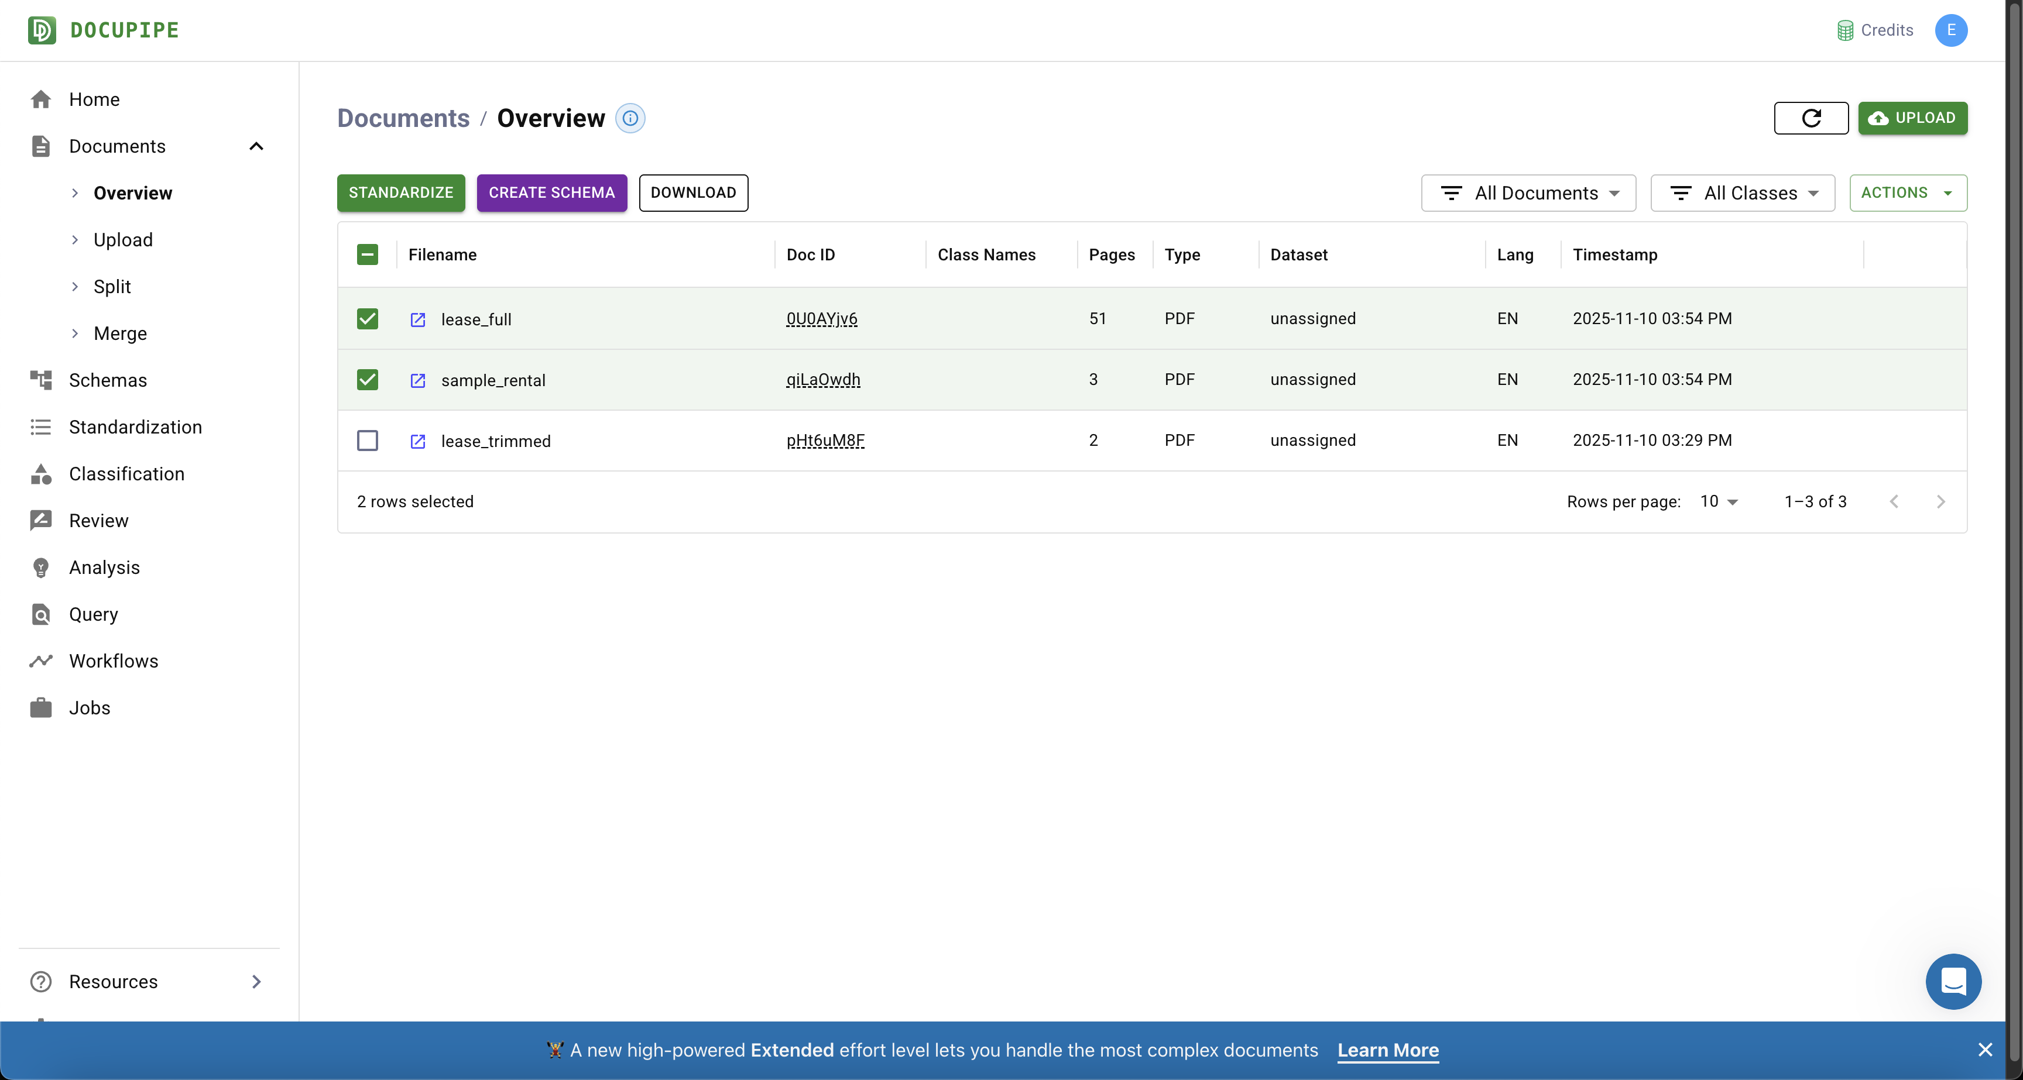The image size is (2023, 1080).
Task: Change rows per page selector
Action: click(x=1718, y=501)
